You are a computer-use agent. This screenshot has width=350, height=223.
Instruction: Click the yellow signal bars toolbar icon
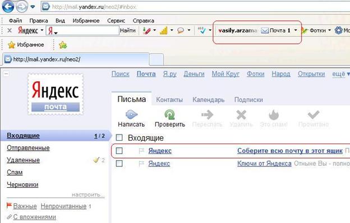point(164,31)
